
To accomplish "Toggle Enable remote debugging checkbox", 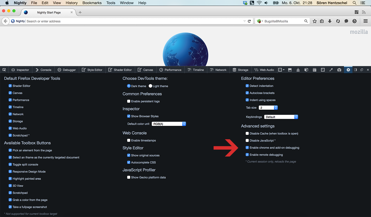I will 247,155.
